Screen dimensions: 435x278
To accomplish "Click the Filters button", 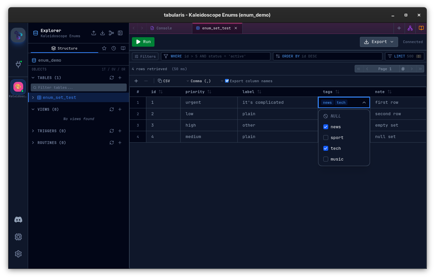I will tap(145, 56).
